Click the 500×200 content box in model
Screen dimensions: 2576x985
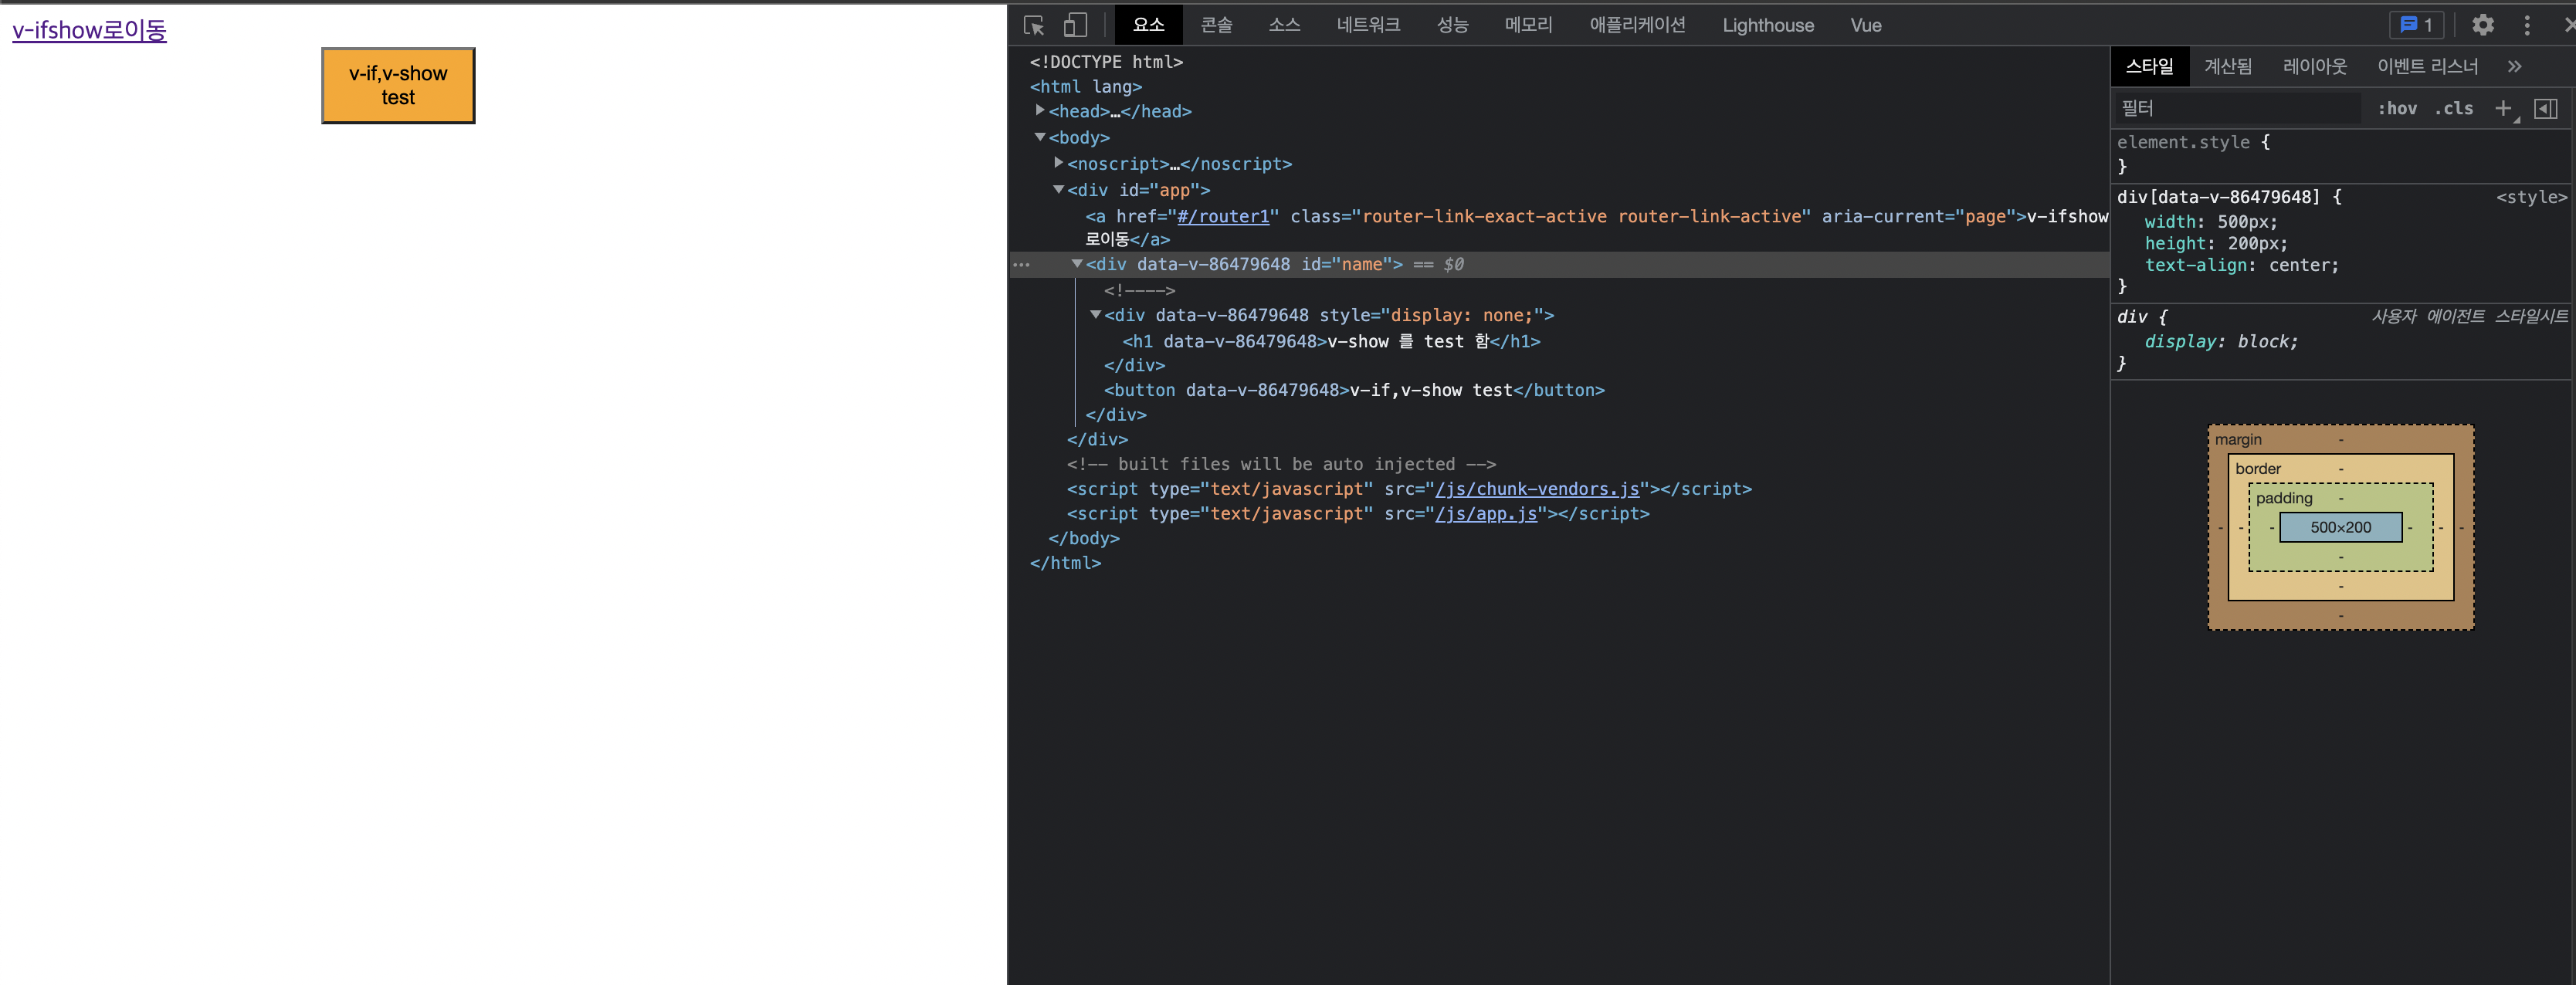2340,527
